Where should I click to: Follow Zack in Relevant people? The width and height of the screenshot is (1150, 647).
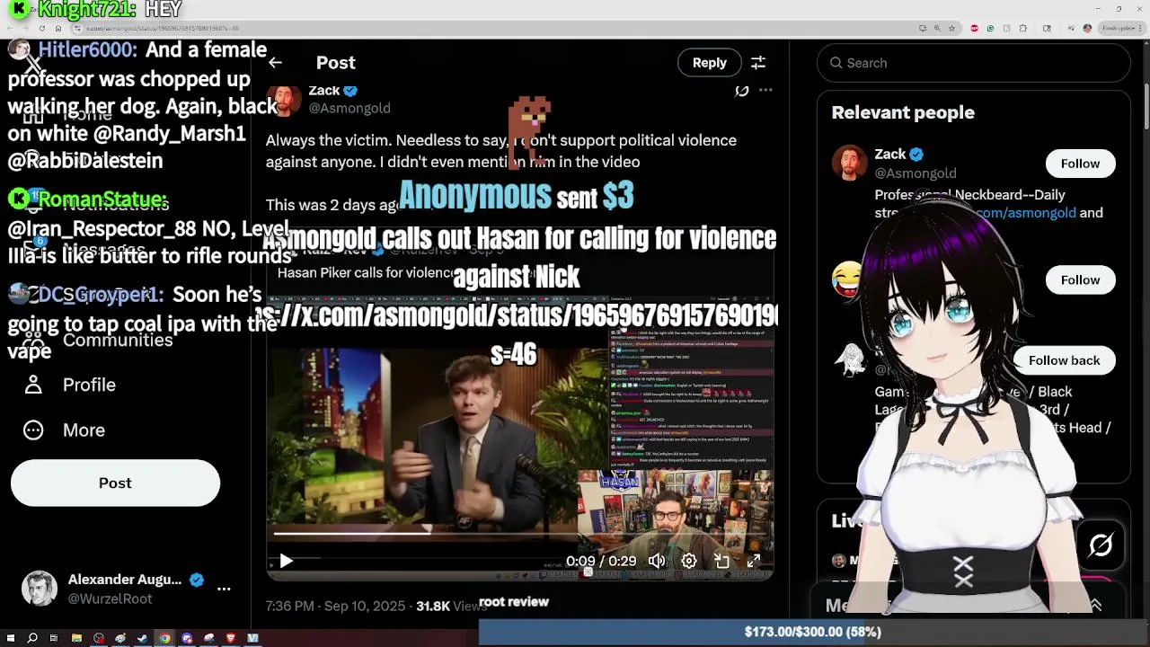click(x=1080, y=164)
